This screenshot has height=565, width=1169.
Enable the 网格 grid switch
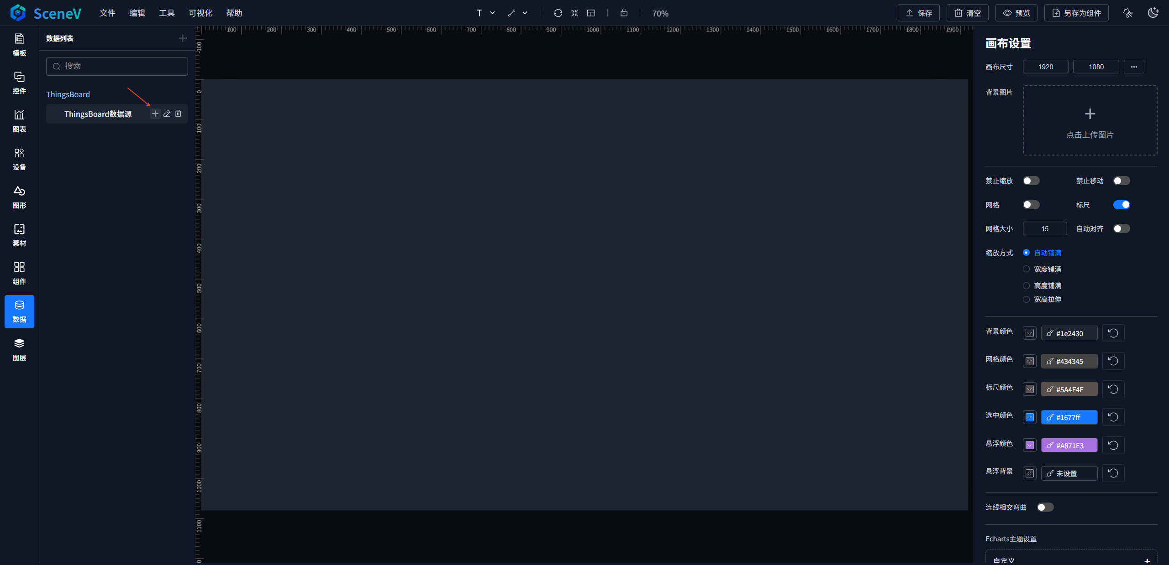click(x=1031, y=205)
